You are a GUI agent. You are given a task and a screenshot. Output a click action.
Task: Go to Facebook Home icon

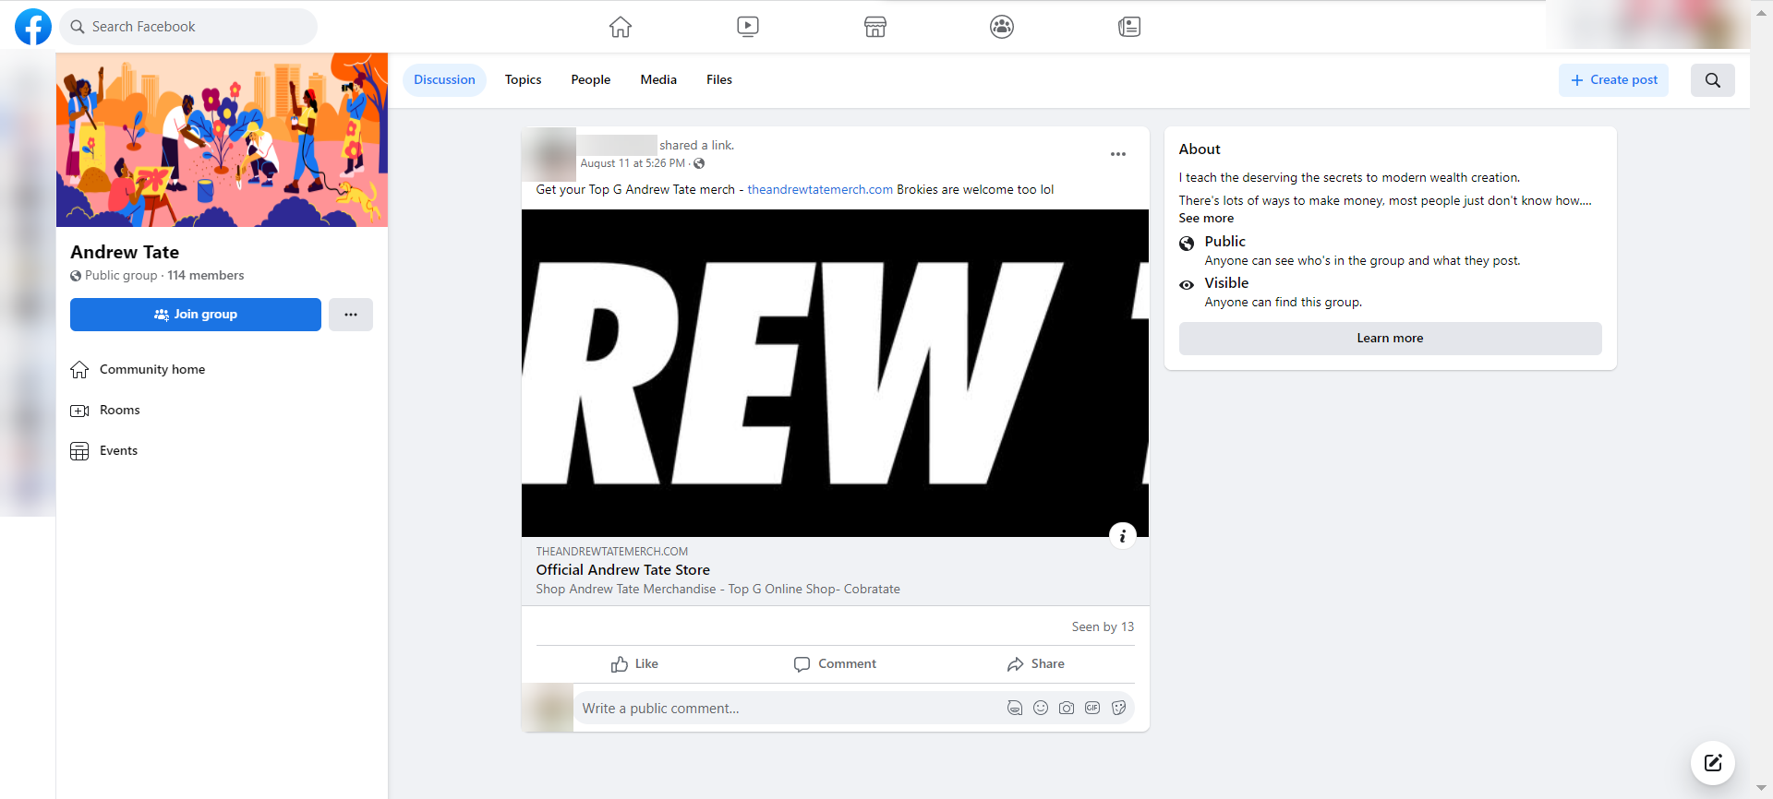click(621, 27)
